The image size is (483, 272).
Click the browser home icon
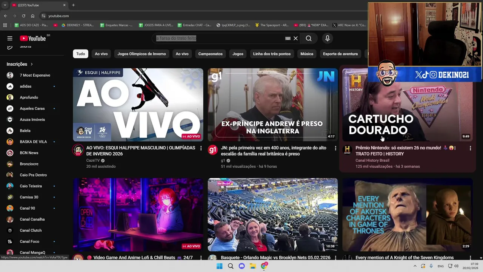[x=32, y=16]
